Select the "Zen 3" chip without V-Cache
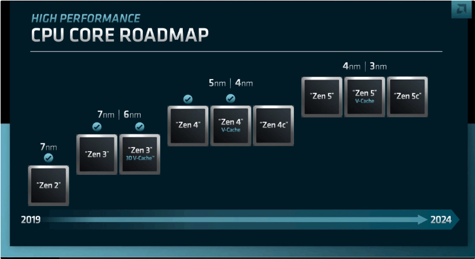475x259 pixels. pos(97,154)
